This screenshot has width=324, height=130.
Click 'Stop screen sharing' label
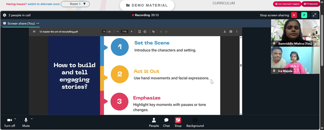click(274, 15)
